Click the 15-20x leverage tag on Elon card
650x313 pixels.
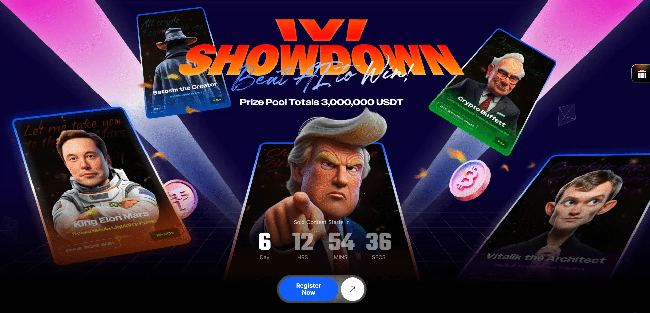click(x=165, y=234)
